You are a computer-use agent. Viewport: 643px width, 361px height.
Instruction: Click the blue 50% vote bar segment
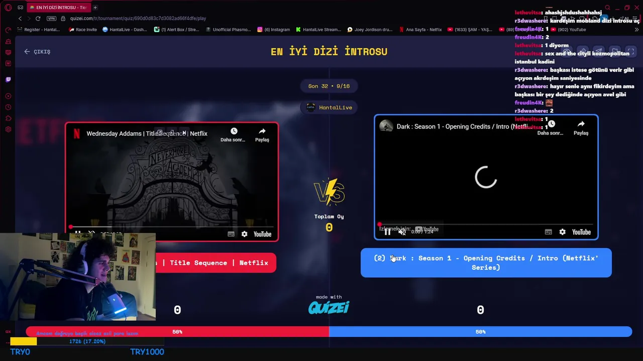click(x=480, y=332)
